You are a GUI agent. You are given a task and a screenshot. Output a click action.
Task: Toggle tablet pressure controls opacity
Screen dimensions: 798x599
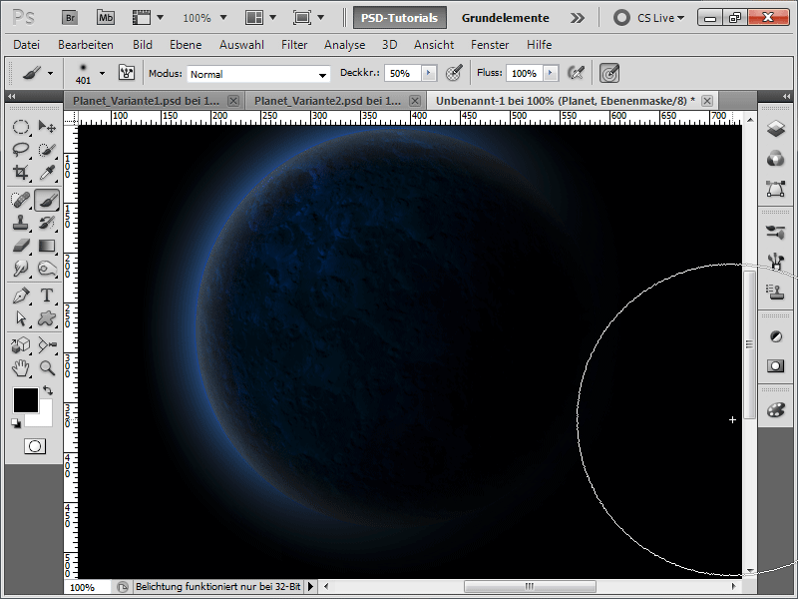454,73
